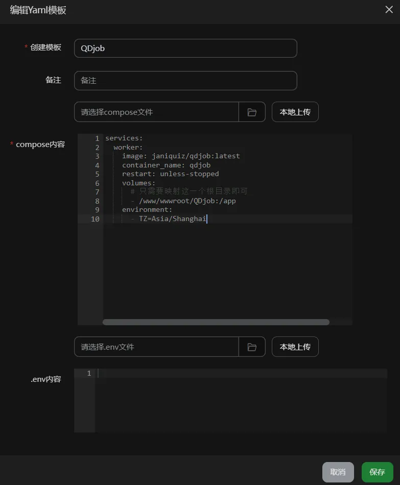Open folder browser for .env file
The width and height of the screenshot is (400, 485).
pyautogui.click(x=252, y=347)
